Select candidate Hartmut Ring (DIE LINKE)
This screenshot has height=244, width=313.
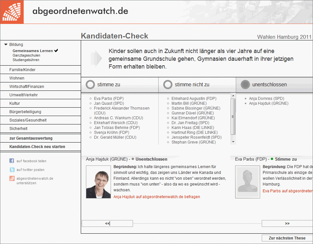coord(195,132)
